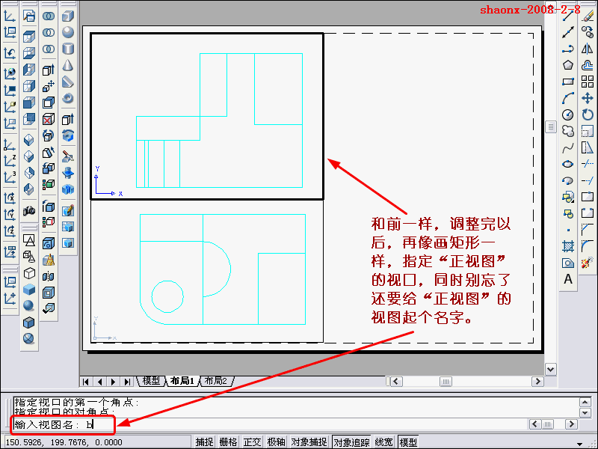This screenshot has width=598, height=449.
Task: Open the Camera view tool
Action: coord(29,210)
